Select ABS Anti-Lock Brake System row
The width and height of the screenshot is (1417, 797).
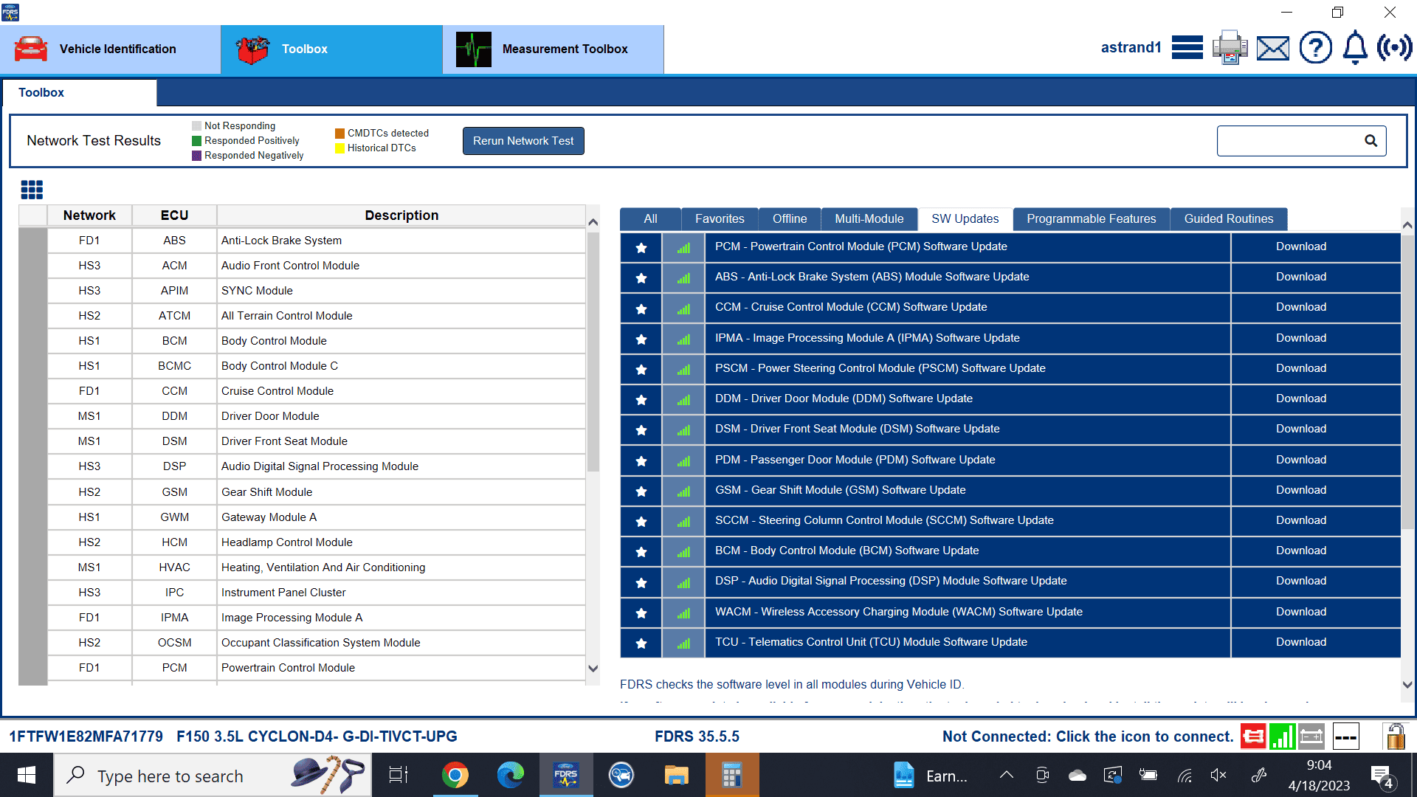(x=317, y=241)
